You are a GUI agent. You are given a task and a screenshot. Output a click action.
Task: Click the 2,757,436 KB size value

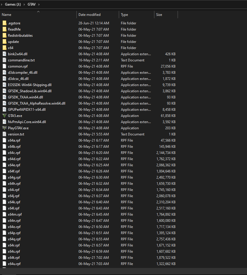[x=166, y=239]
